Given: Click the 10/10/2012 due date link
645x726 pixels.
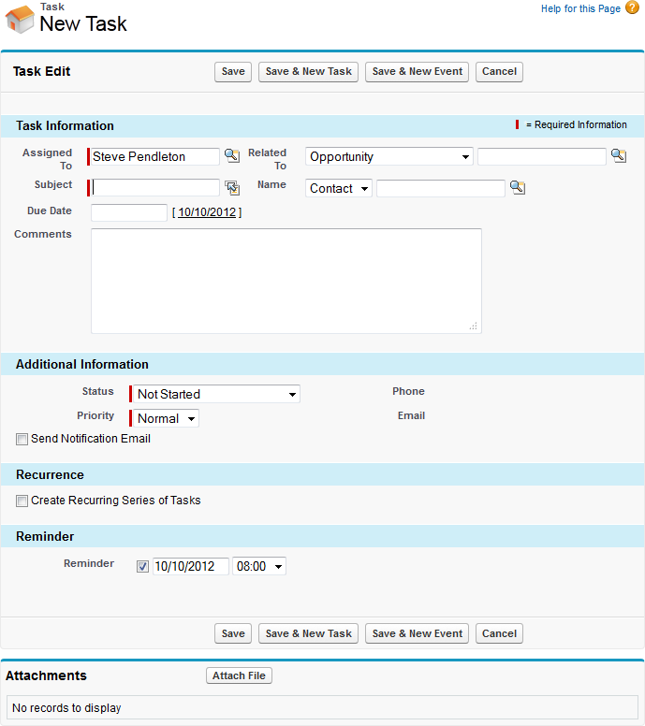Looking at the screenshot, I should click(x=207, y=212).
